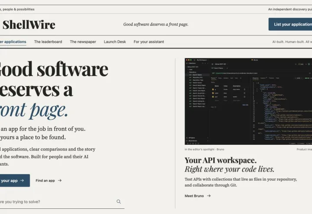312x214 pixels.
Task: Open the Bruno product screenshot
Action: [248, 101]
